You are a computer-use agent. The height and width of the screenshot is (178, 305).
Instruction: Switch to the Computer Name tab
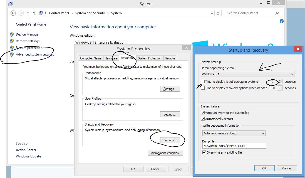[91, 58]
